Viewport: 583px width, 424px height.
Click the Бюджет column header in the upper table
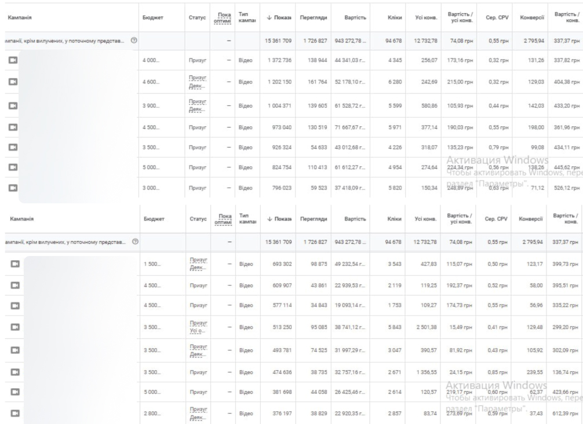153,17
